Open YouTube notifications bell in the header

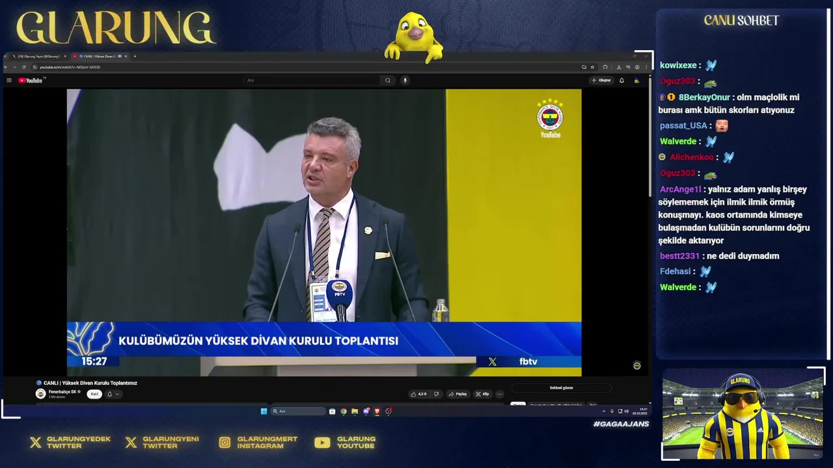pos(621,81)
